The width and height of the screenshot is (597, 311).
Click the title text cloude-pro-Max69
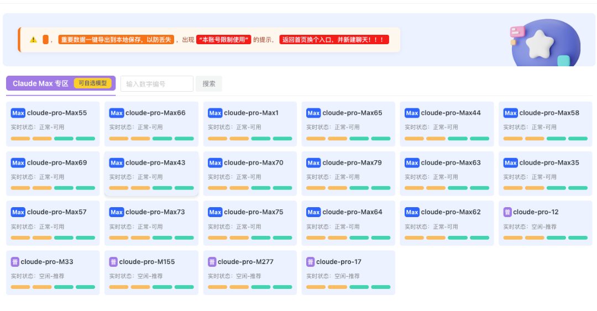57,163
